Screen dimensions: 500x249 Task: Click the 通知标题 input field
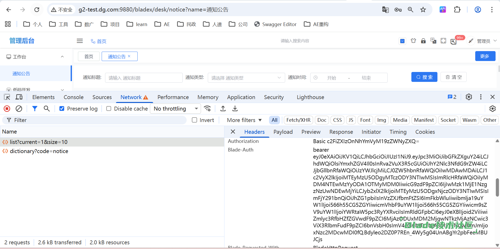144,78
